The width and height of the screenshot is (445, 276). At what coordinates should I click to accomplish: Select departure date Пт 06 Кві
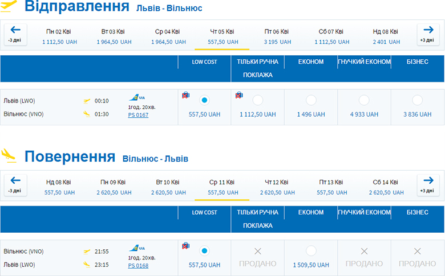pyautogui.click(x=277, y=36)
